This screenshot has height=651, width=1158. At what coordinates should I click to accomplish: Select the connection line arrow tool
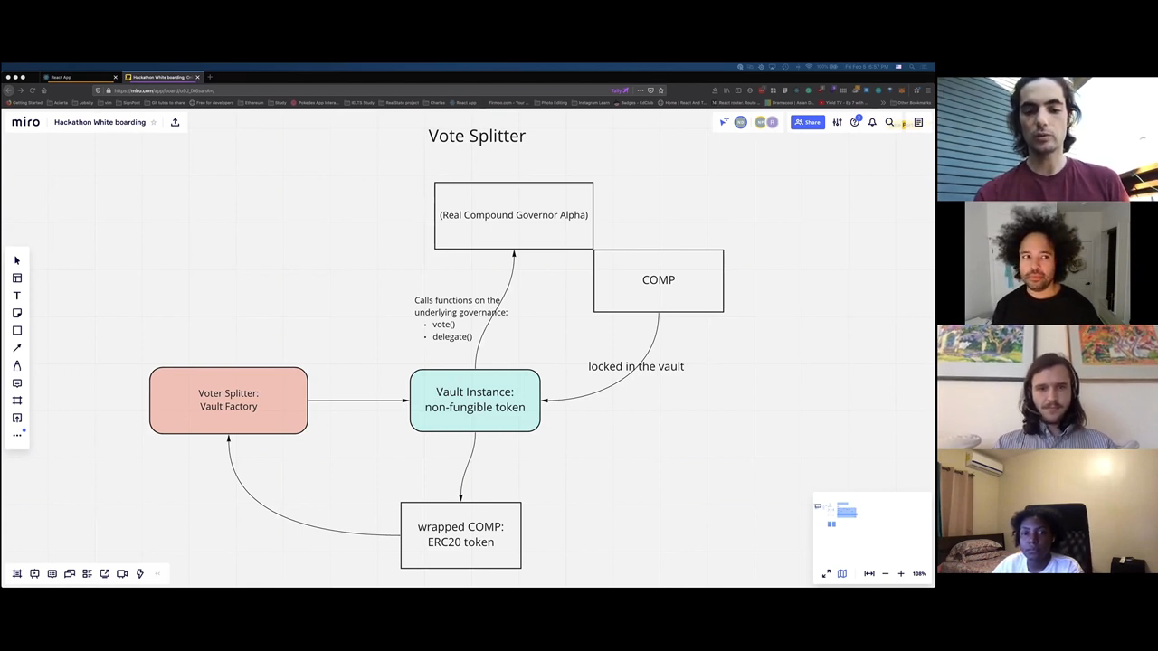pyautogui.click(x=17, y=348)
